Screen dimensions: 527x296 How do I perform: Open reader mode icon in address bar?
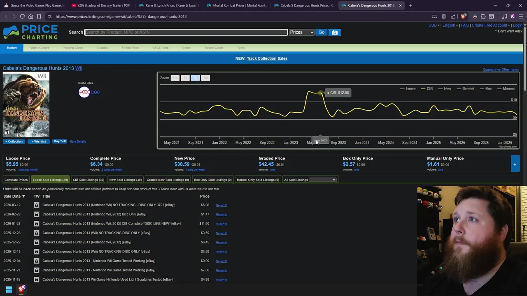pos(444,16)
